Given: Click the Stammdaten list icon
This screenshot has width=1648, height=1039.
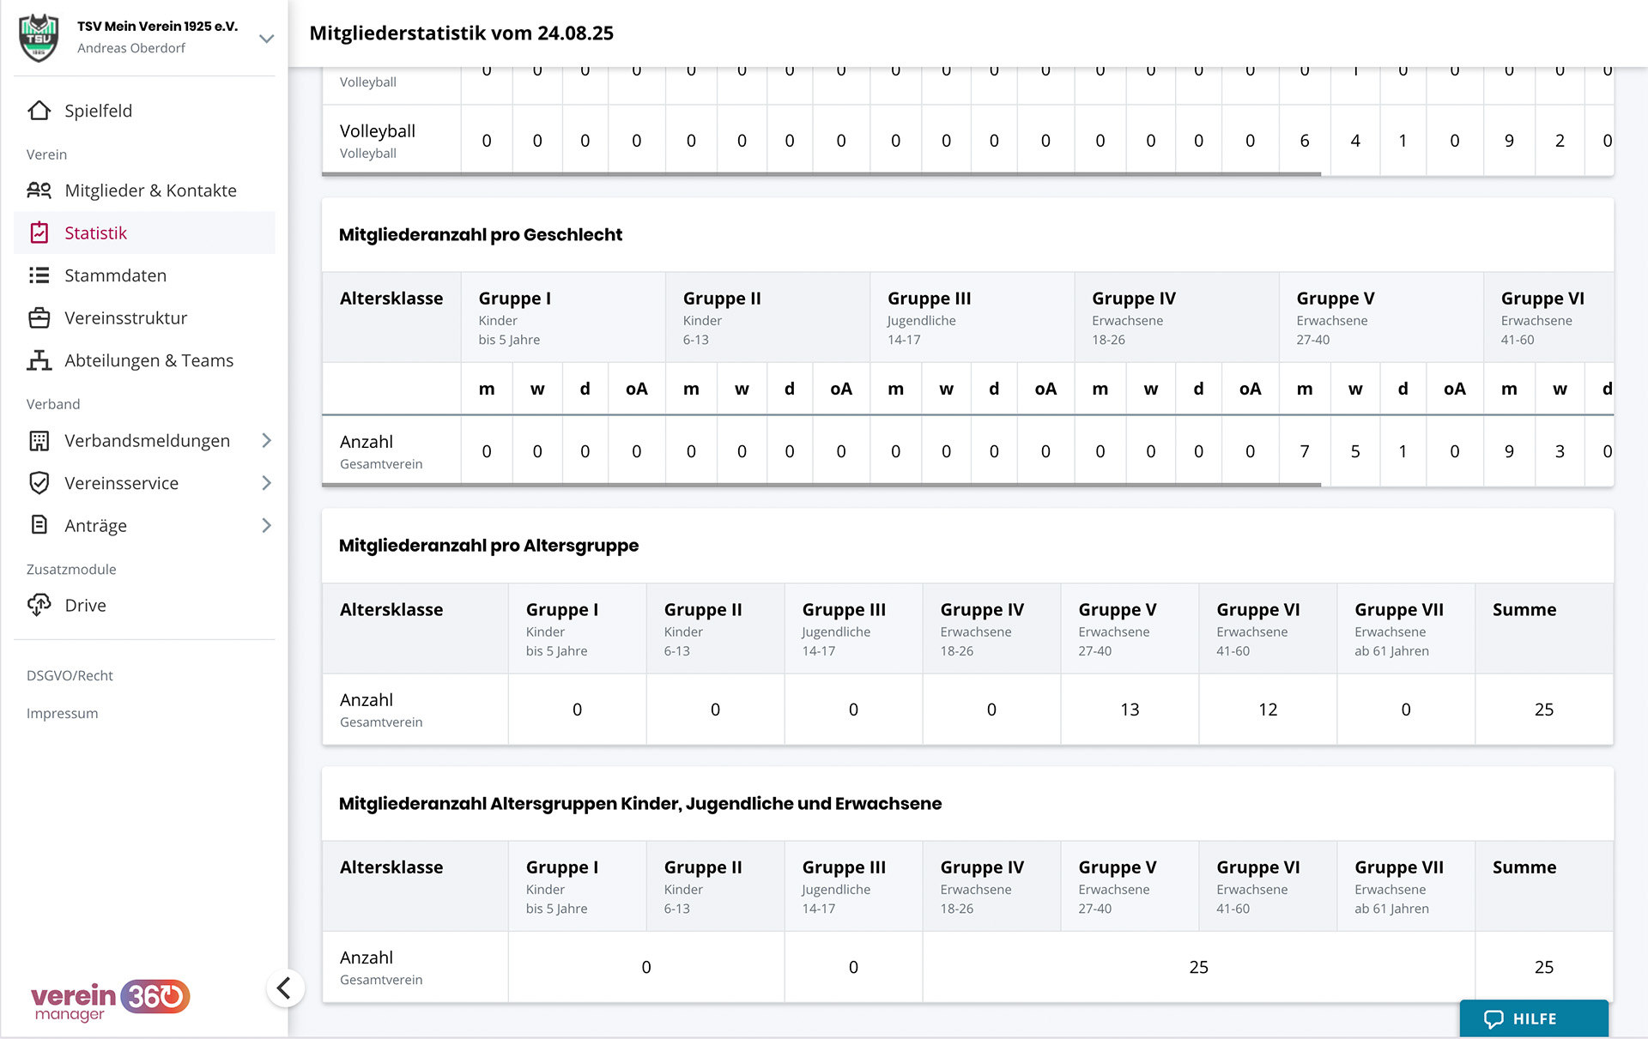Looking at the screenshot, I should coord(39,275).
